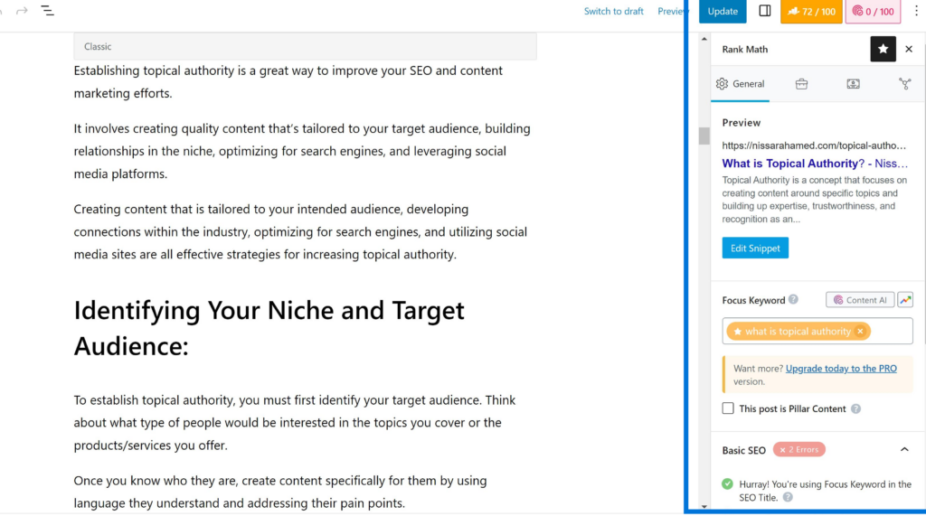This screenshot has width=926, height=516.
Task: Click the sidebar scrollbar down arrow
Action: (x=704, y=506)
